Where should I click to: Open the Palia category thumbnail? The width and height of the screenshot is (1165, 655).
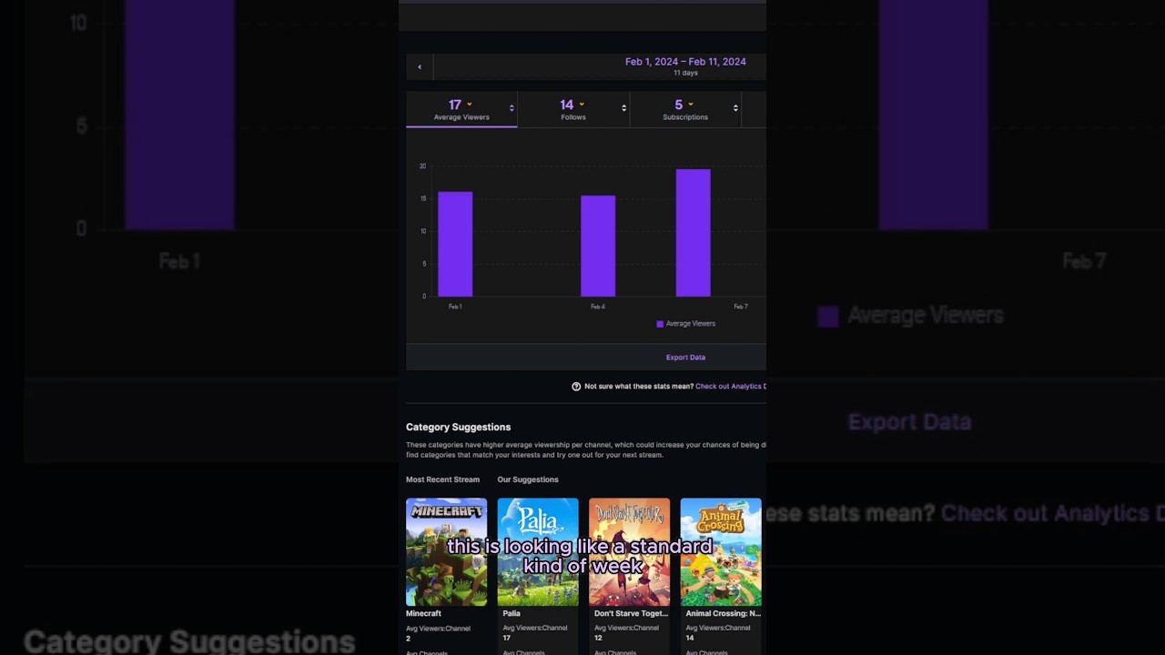tap(538, 552)
